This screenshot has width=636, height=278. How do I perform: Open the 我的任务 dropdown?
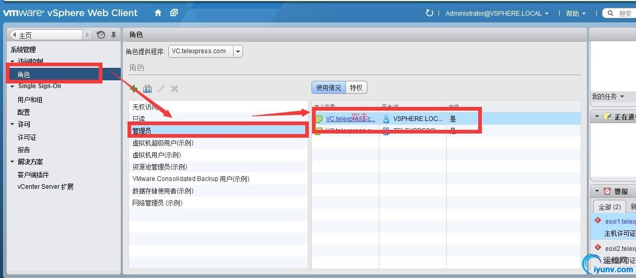608,96
